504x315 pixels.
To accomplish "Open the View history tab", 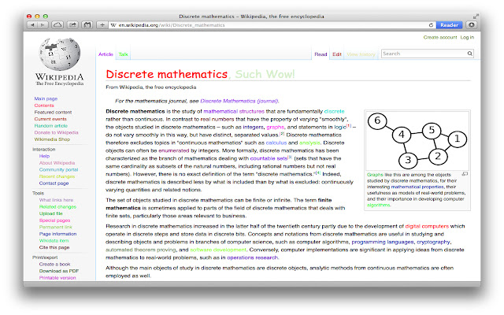I will coord(361,54).
